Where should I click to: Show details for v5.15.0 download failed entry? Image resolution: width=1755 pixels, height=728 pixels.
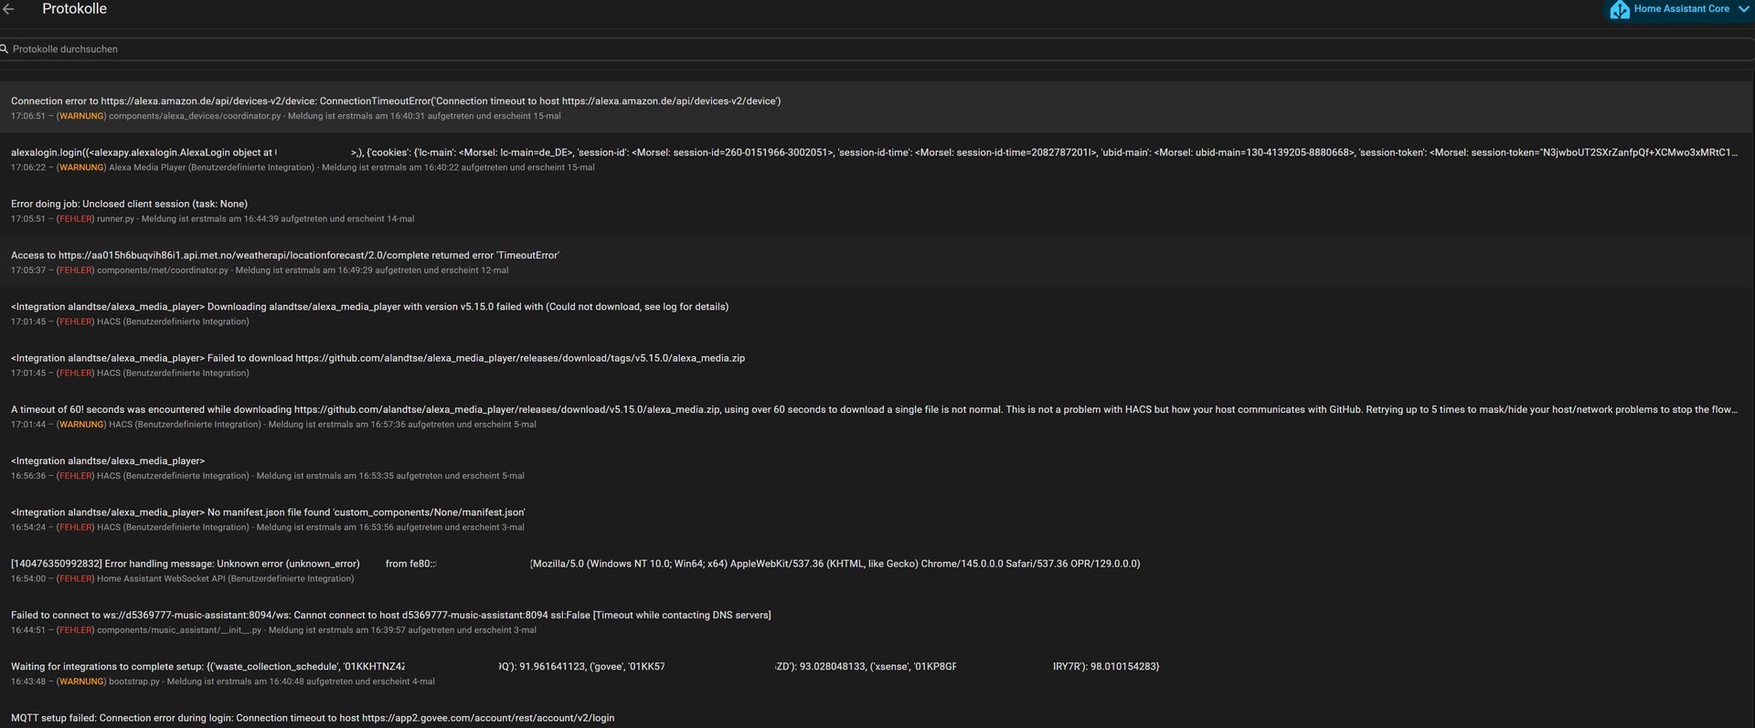tap(369, 313)
